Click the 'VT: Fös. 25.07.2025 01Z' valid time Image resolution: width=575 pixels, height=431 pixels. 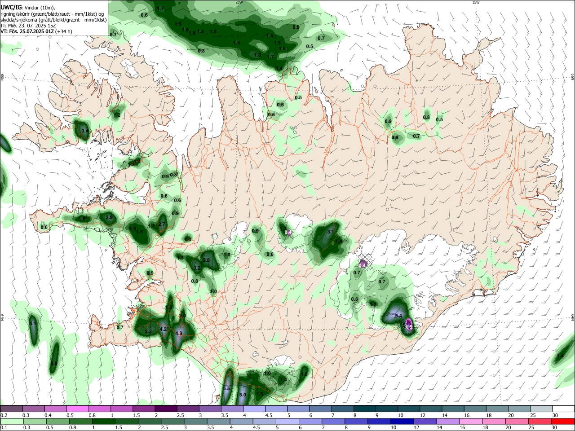click(x=27, y=31)
